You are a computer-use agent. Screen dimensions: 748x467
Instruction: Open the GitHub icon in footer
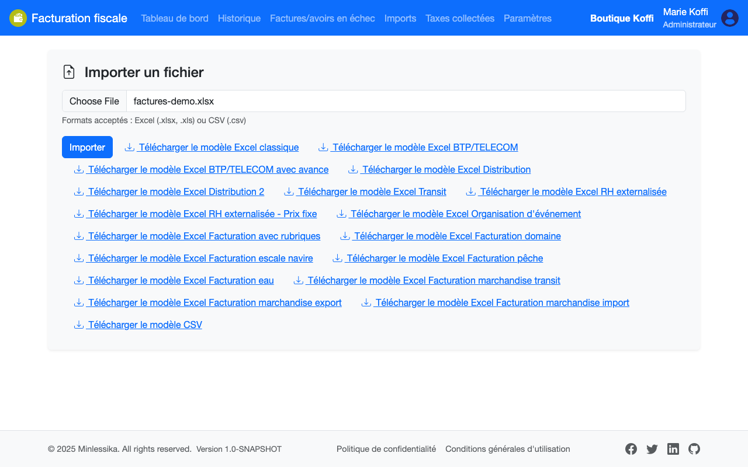694,449
